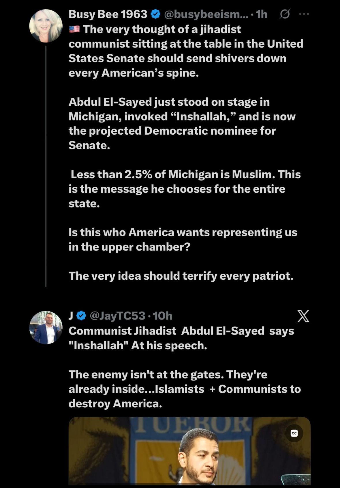Tap the 10h timestamp on quoted post
Viewport: 340px width, 488px height.
click(x=163, y=316)
